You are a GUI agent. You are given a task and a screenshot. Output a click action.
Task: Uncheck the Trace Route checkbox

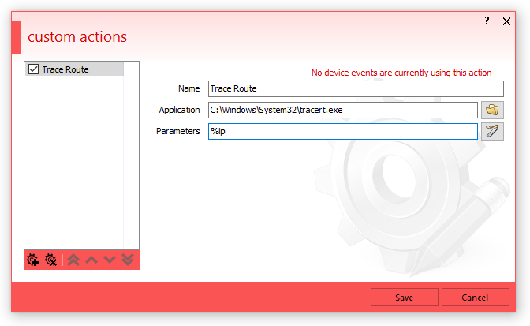tap(33, 69)
